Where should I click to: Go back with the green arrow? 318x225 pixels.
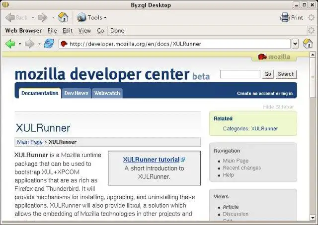[10, 44]
